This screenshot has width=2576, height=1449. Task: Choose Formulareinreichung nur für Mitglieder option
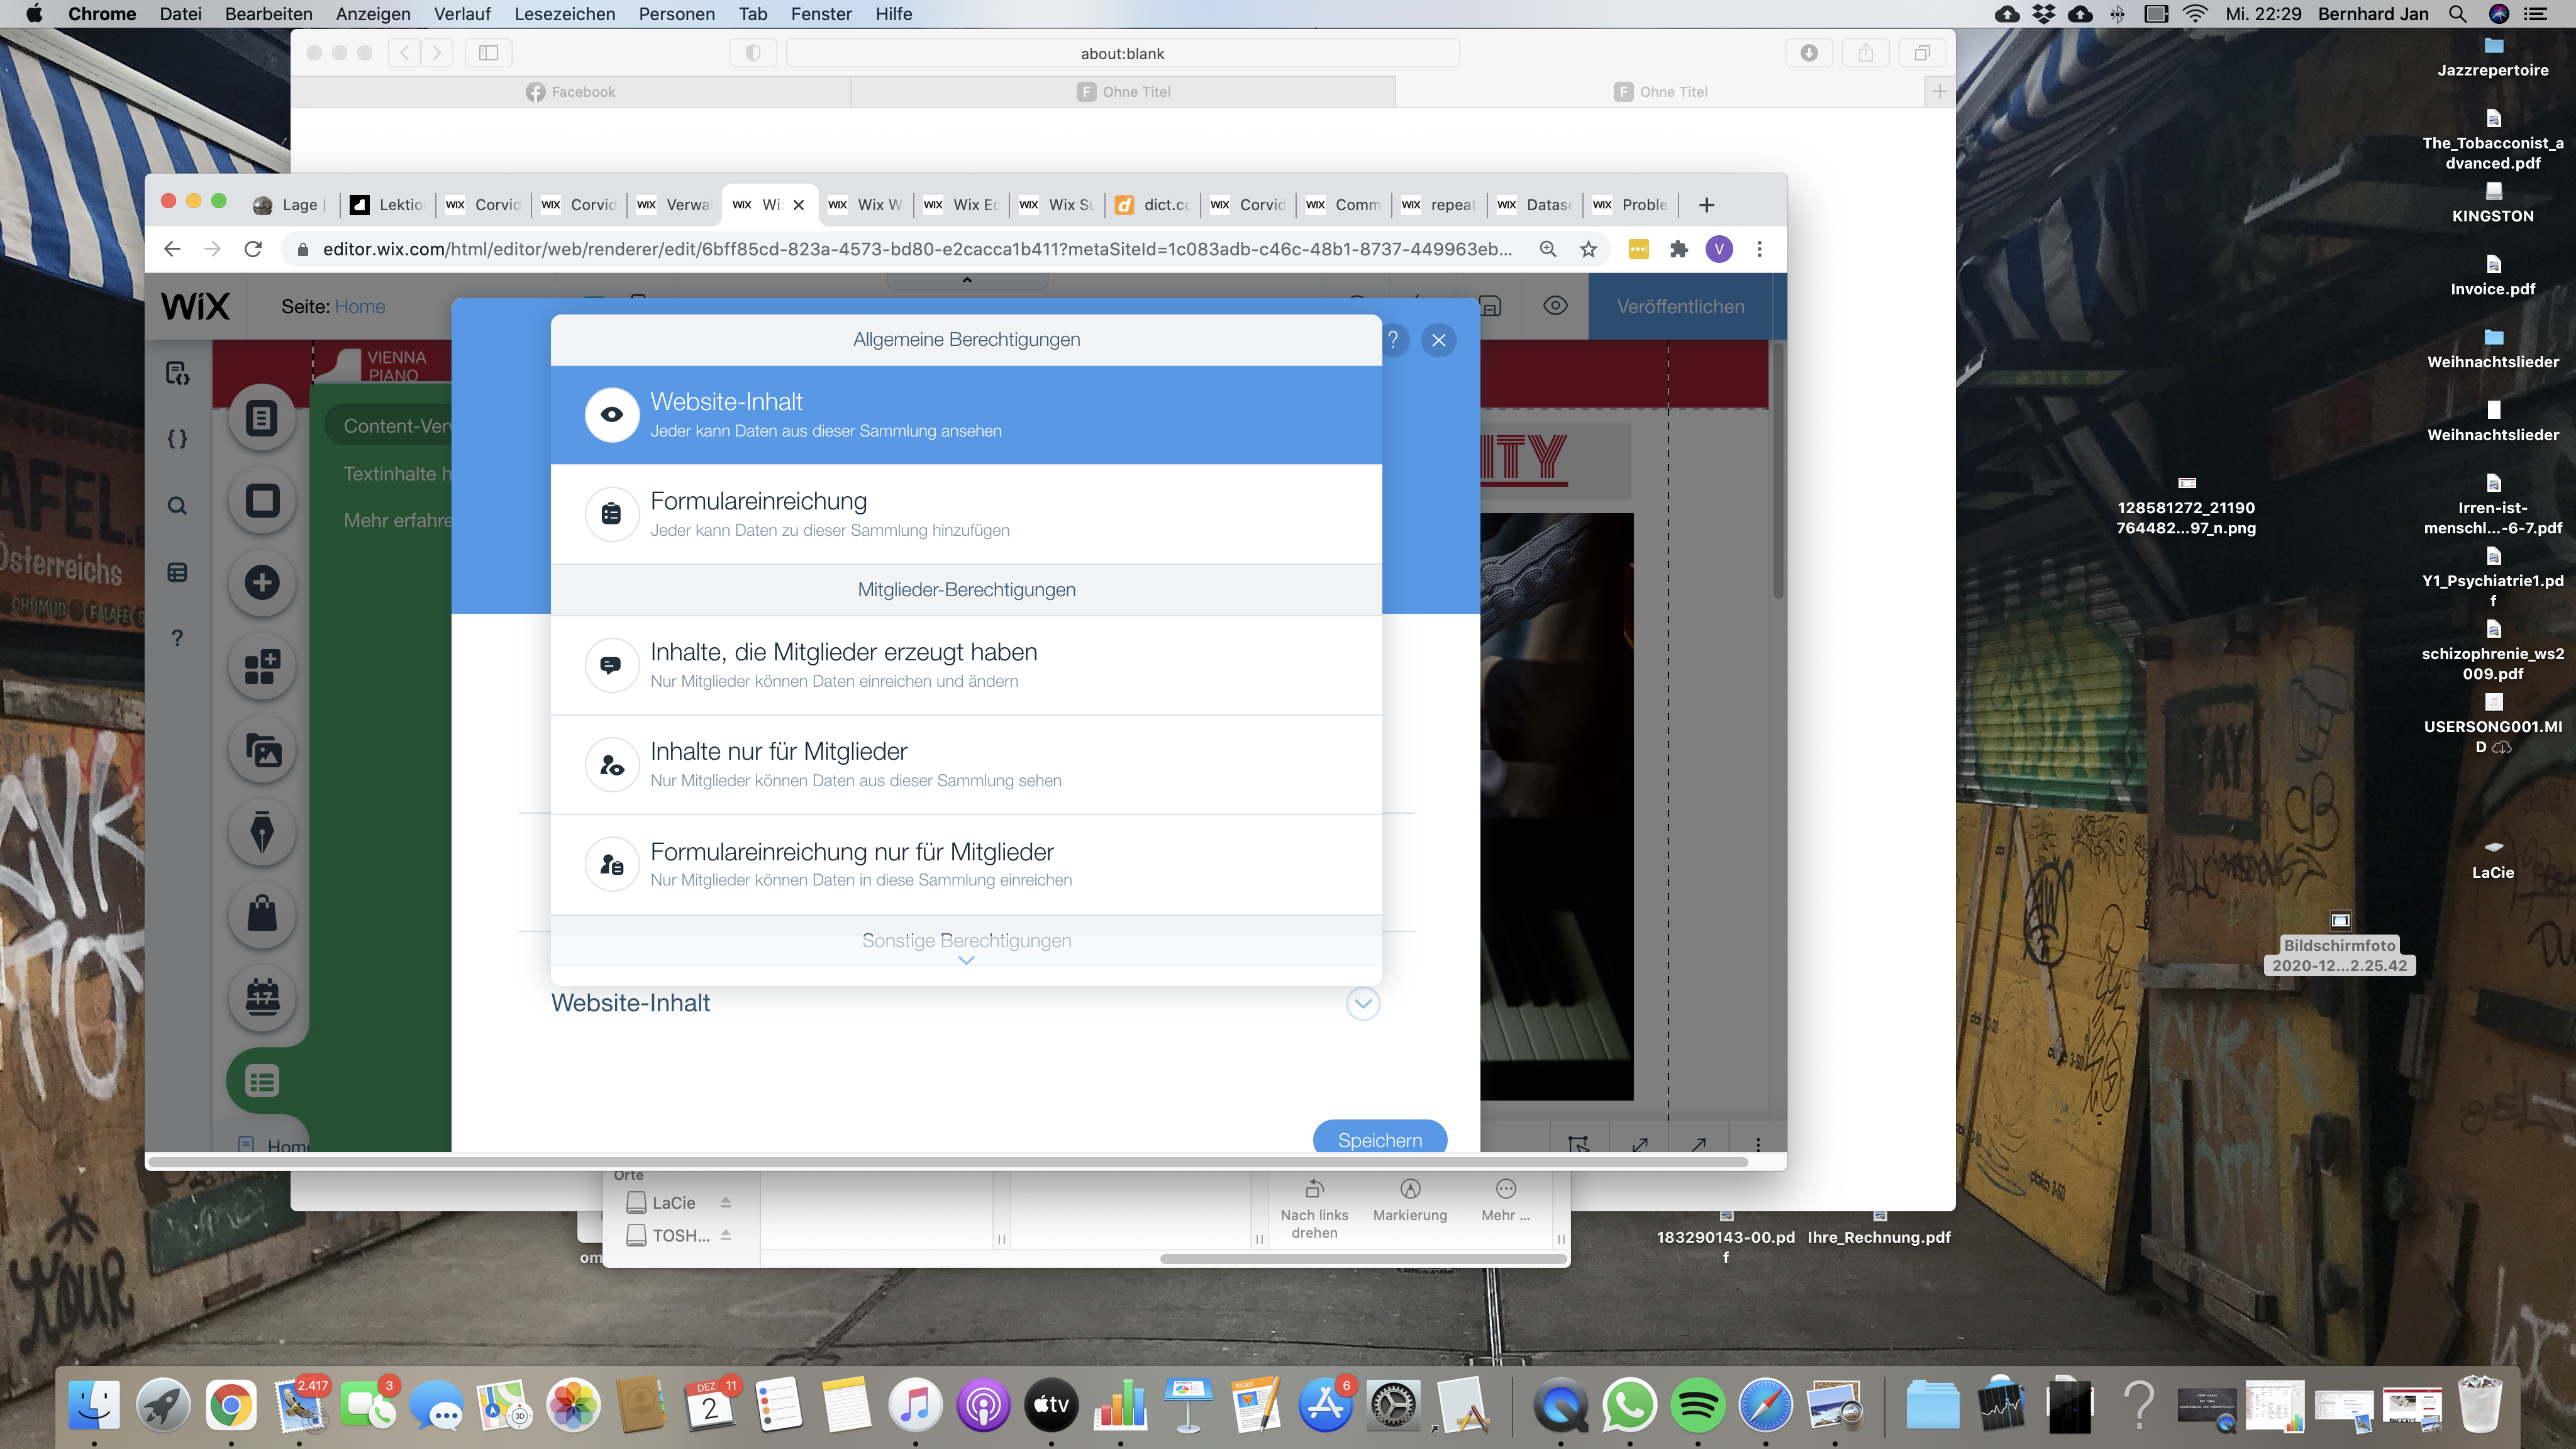coord(966,864)
